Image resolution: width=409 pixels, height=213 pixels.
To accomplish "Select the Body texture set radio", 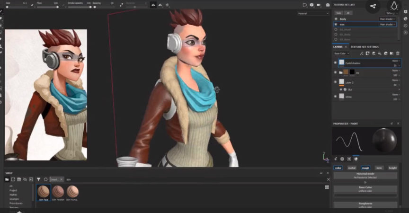I will point(336,19).
